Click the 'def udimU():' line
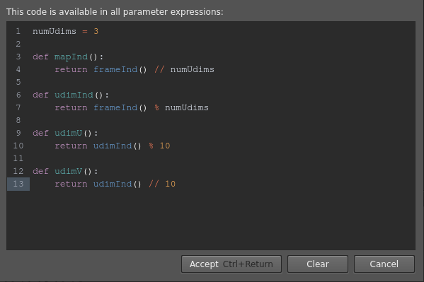 tap(65, 133)
